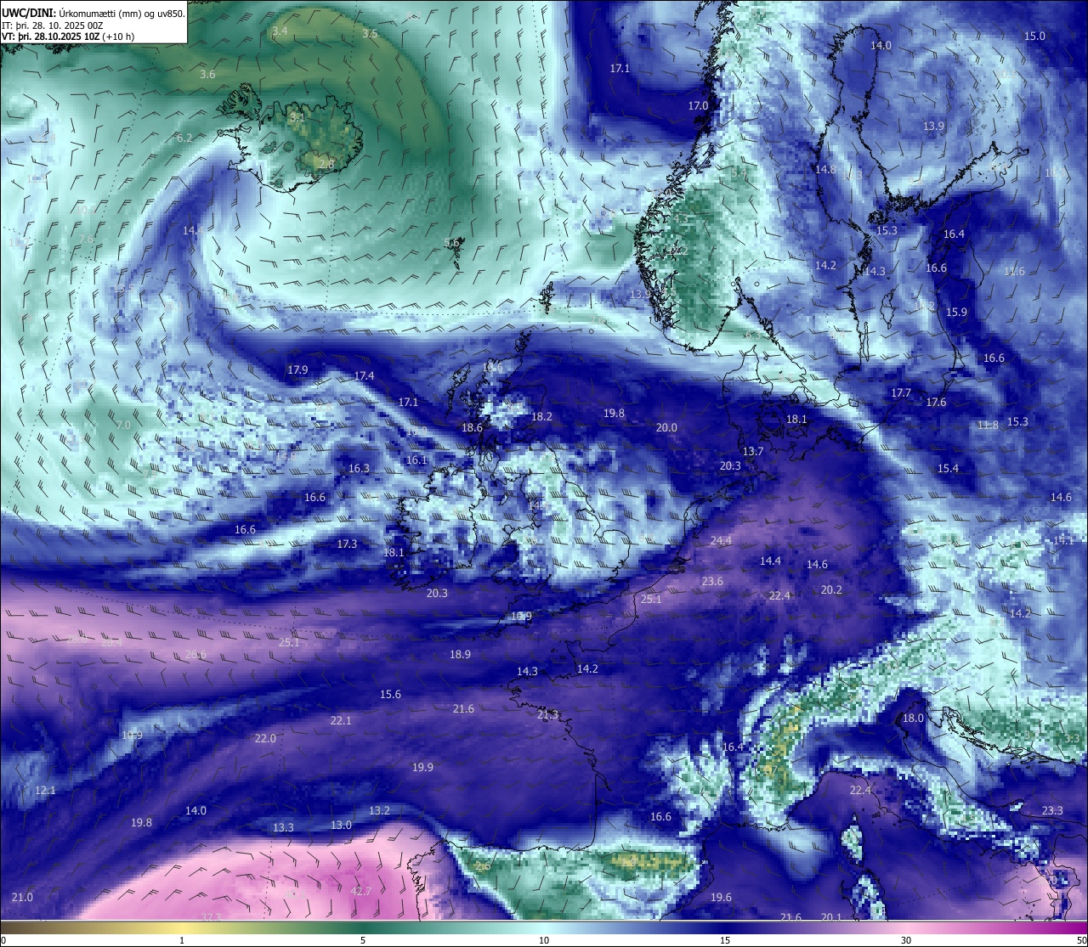Click the 3.6 value label
Screen dimensions: 1088x947
pos(207,75)
